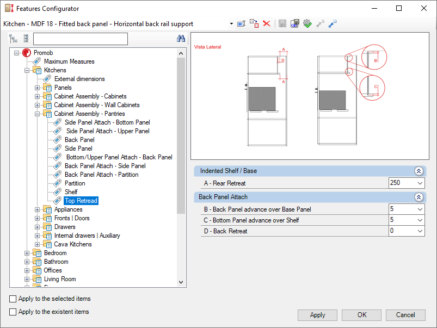Image resolution: width=437 pixels, height=328 pixels.
Task: Select Back Panel Attach - Partition
Action: pyautogui.click(x=101, y=175)
